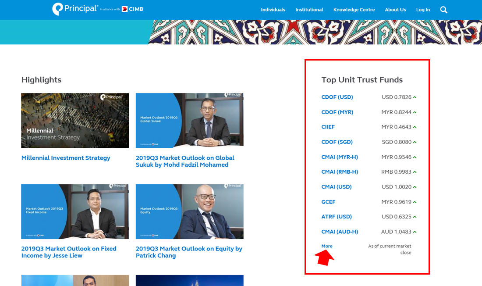Open the Equity outlook video thumbnail

pos(190,211)
